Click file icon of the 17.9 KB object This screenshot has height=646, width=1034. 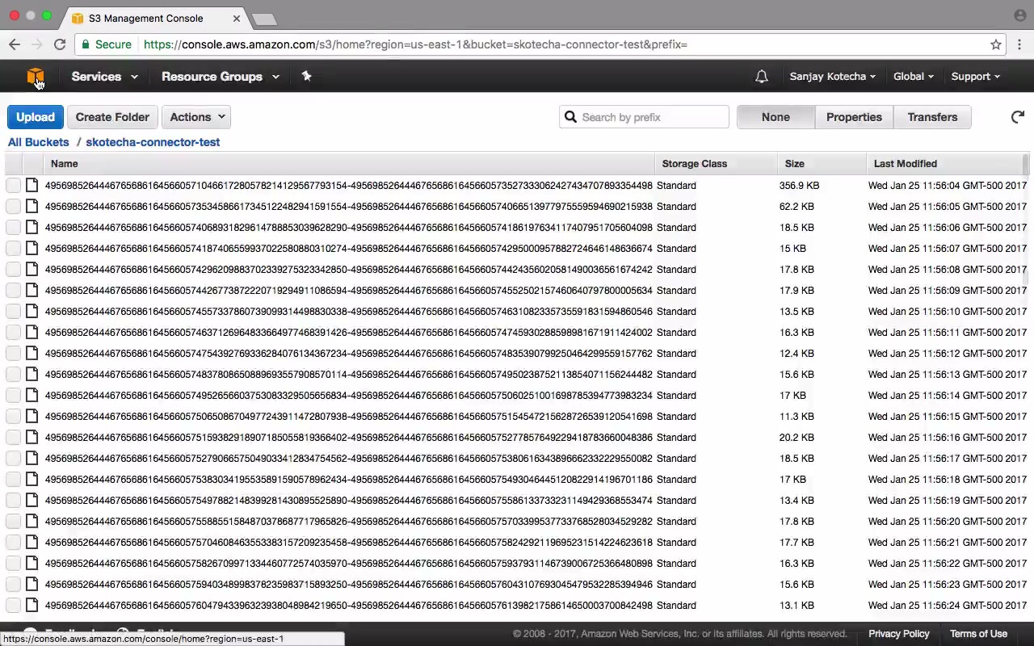coord(32,290)
